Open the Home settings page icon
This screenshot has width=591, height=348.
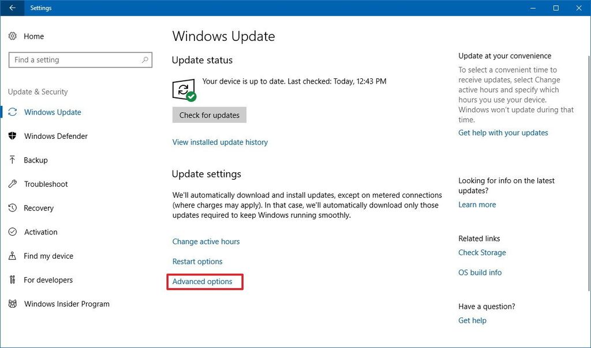tap(13, 36)
